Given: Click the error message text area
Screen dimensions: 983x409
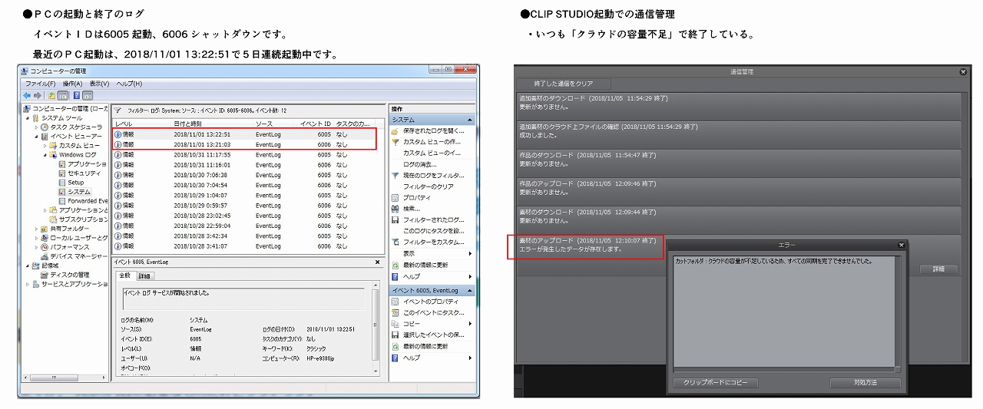Looking at the screenshot, I should pos(784,312).
